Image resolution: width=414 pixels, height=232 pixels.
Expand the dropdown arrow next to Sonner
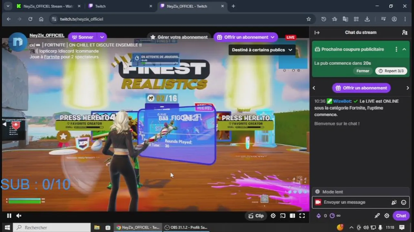[x=102, y=37]
